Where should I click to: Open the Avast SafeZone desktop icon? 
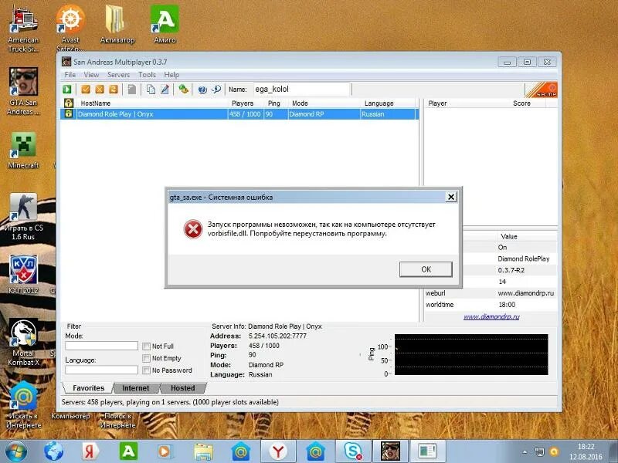point(70,29)
